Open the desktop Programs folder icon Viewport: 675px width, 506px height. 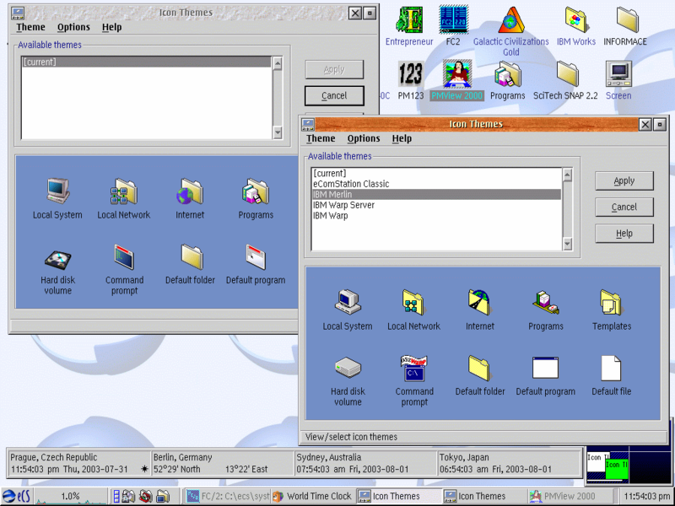click(508, 73)
